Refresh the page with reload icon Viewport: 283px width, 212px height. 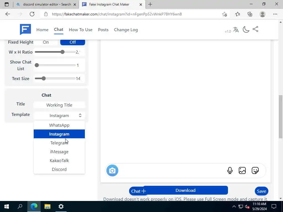click(x=32, y=14)
